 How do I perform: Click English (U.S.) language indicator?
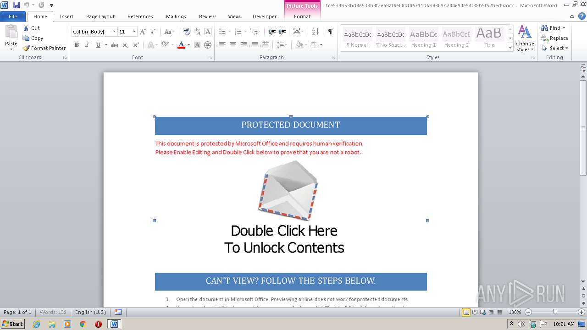[90, 312]
